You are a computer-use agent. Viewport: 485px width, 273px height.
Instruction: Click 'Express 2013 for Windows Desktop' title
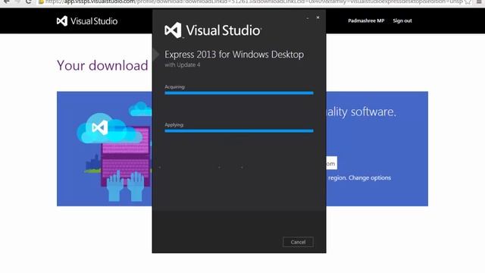[x=234, y=55]
